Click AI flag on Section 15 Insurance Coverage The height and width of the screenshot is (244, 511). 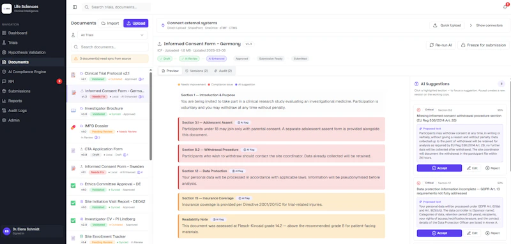[x=244, y=198]
